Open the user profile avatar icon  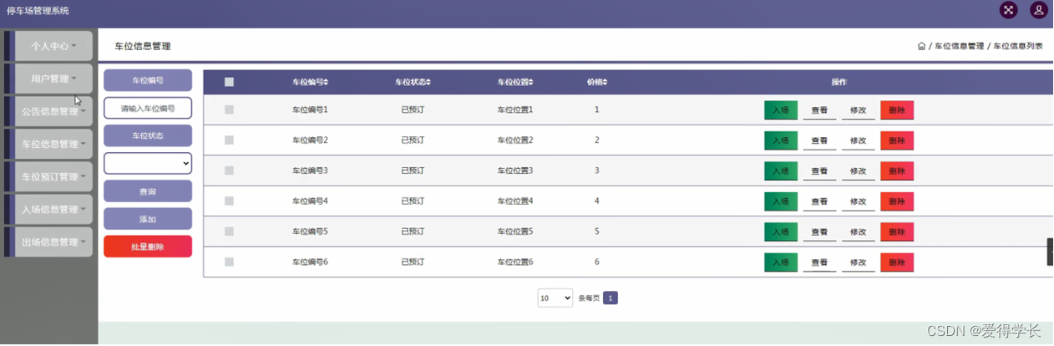pos(1038,10)
